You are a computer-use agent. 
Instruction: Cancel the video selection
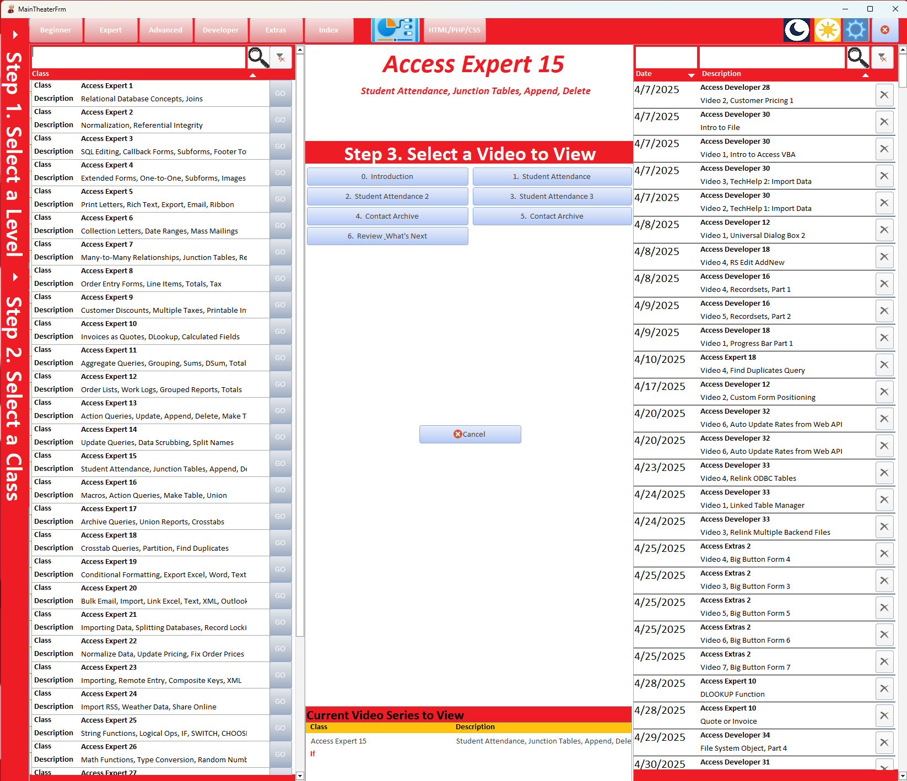(x=470, y=434)
